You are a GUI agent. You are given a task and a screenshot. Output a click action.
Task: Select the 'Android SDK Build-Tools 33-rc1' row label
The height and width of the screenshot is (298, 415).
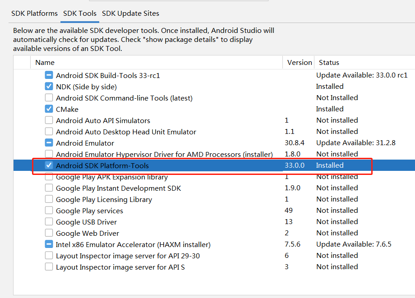[x=108, y=76]
